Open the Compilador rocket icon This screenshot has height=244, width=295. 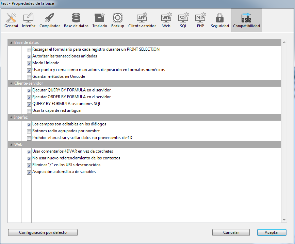tap(50, 18)
